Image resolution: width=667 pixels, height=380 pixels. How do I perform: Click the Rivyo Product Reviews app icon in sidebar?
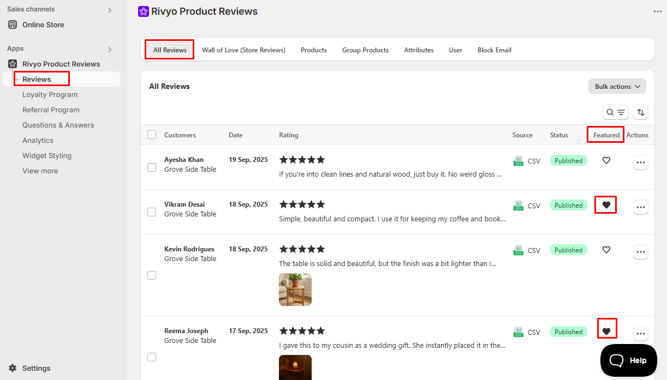tap(13, 64)
